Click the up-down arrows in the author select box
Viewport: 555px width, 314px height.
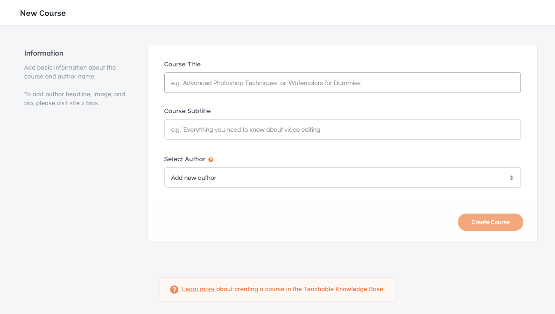point(511,178)
